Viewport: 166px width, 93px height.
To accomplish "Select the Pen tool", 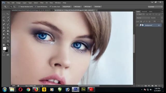I will (4, 38).
